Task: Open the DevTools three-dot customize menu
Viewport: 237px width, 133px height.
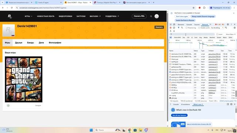Action: click(x=231, y=24)
